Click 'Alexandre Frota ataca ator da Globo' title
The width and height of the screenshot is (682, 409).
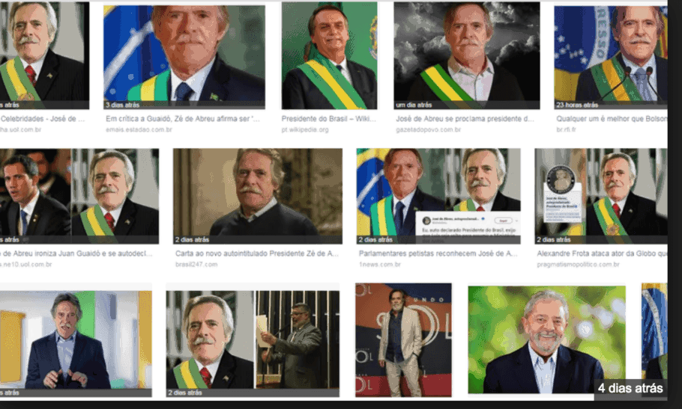pos(602,253)
